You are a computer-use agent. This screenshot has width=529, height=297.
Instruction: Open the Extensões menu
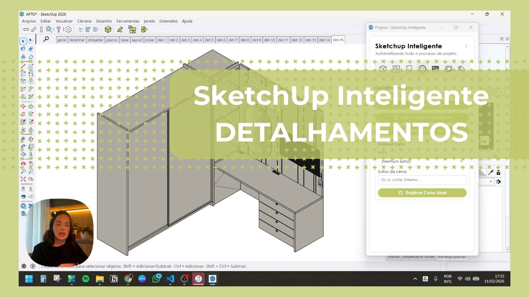(x=168, y=21)
